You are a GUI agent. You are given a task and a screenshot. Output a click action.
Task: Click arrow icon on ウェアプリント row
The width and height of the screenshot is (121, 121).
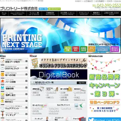26,108
